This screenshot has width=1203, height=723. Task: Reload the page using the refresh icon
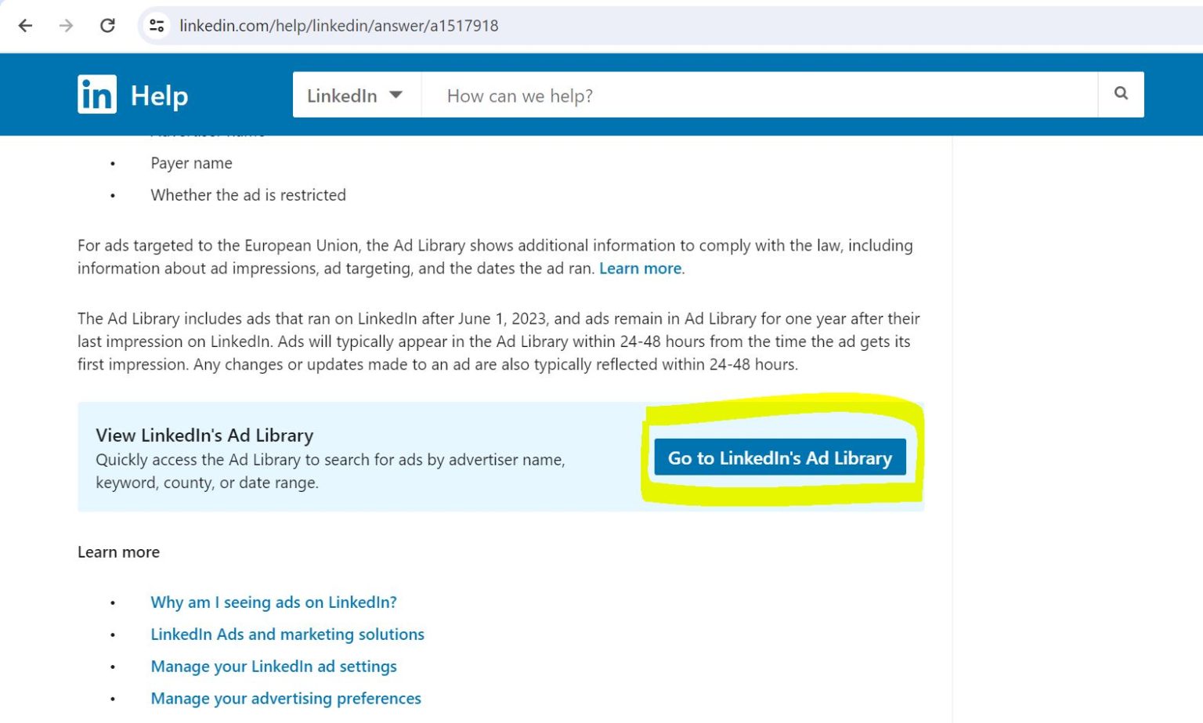(x=108, y=25)
